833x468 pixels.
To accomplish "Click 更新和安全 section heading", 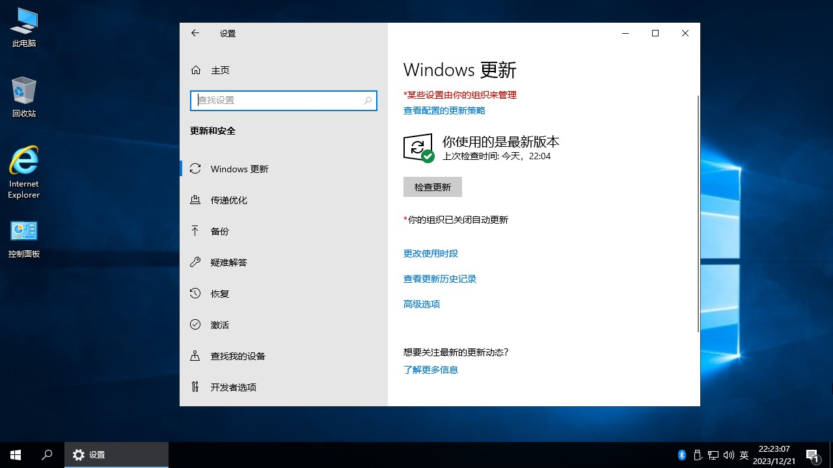I will 213,131.
